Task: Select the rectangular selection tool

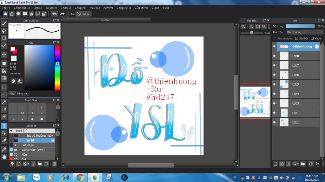Action: (x=4, y=87)
